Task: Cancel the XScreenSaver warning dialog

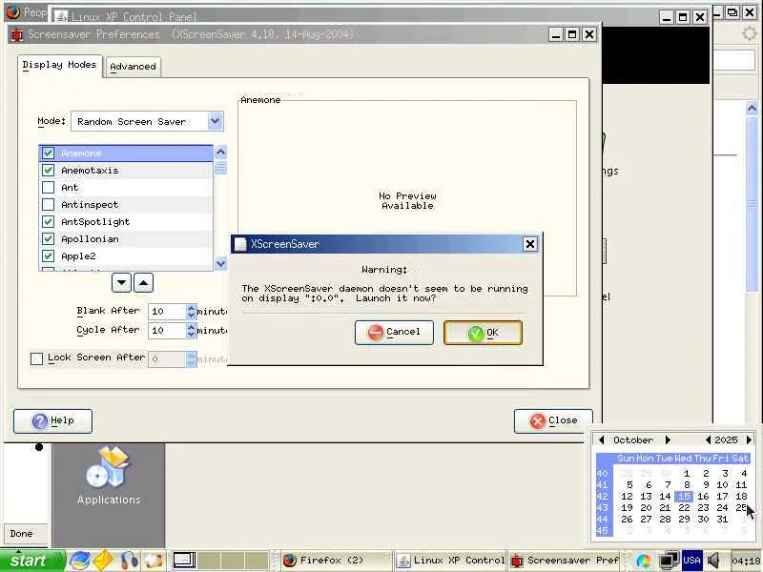Action: click(x=394, y=333)
